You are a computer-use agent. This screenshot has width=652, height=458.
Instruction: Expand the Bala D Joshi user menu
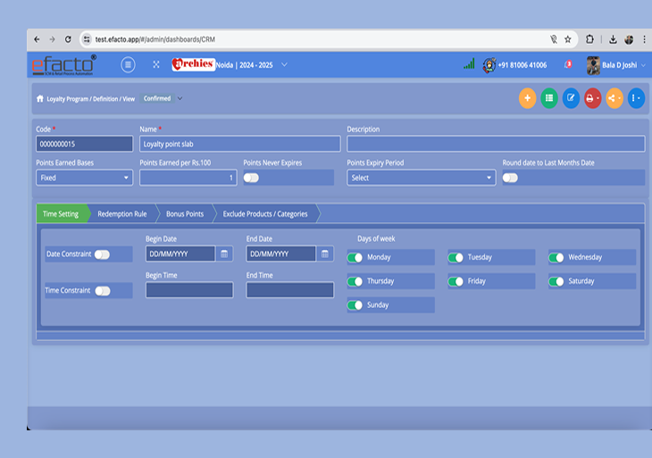[x=643, y=65]
